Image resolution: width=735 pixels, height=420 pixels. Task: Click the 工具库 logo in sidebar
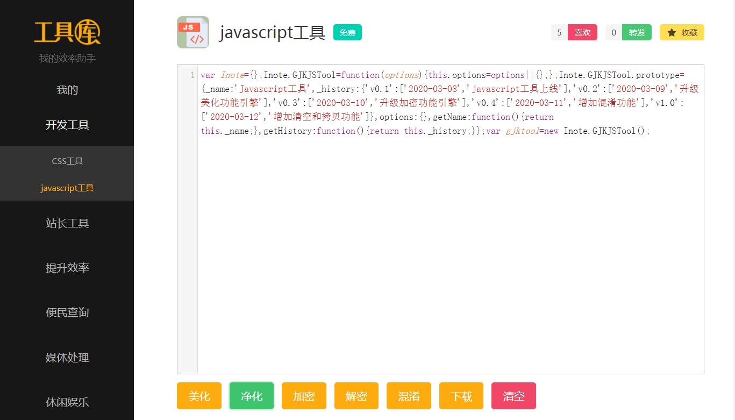(67, 32)
